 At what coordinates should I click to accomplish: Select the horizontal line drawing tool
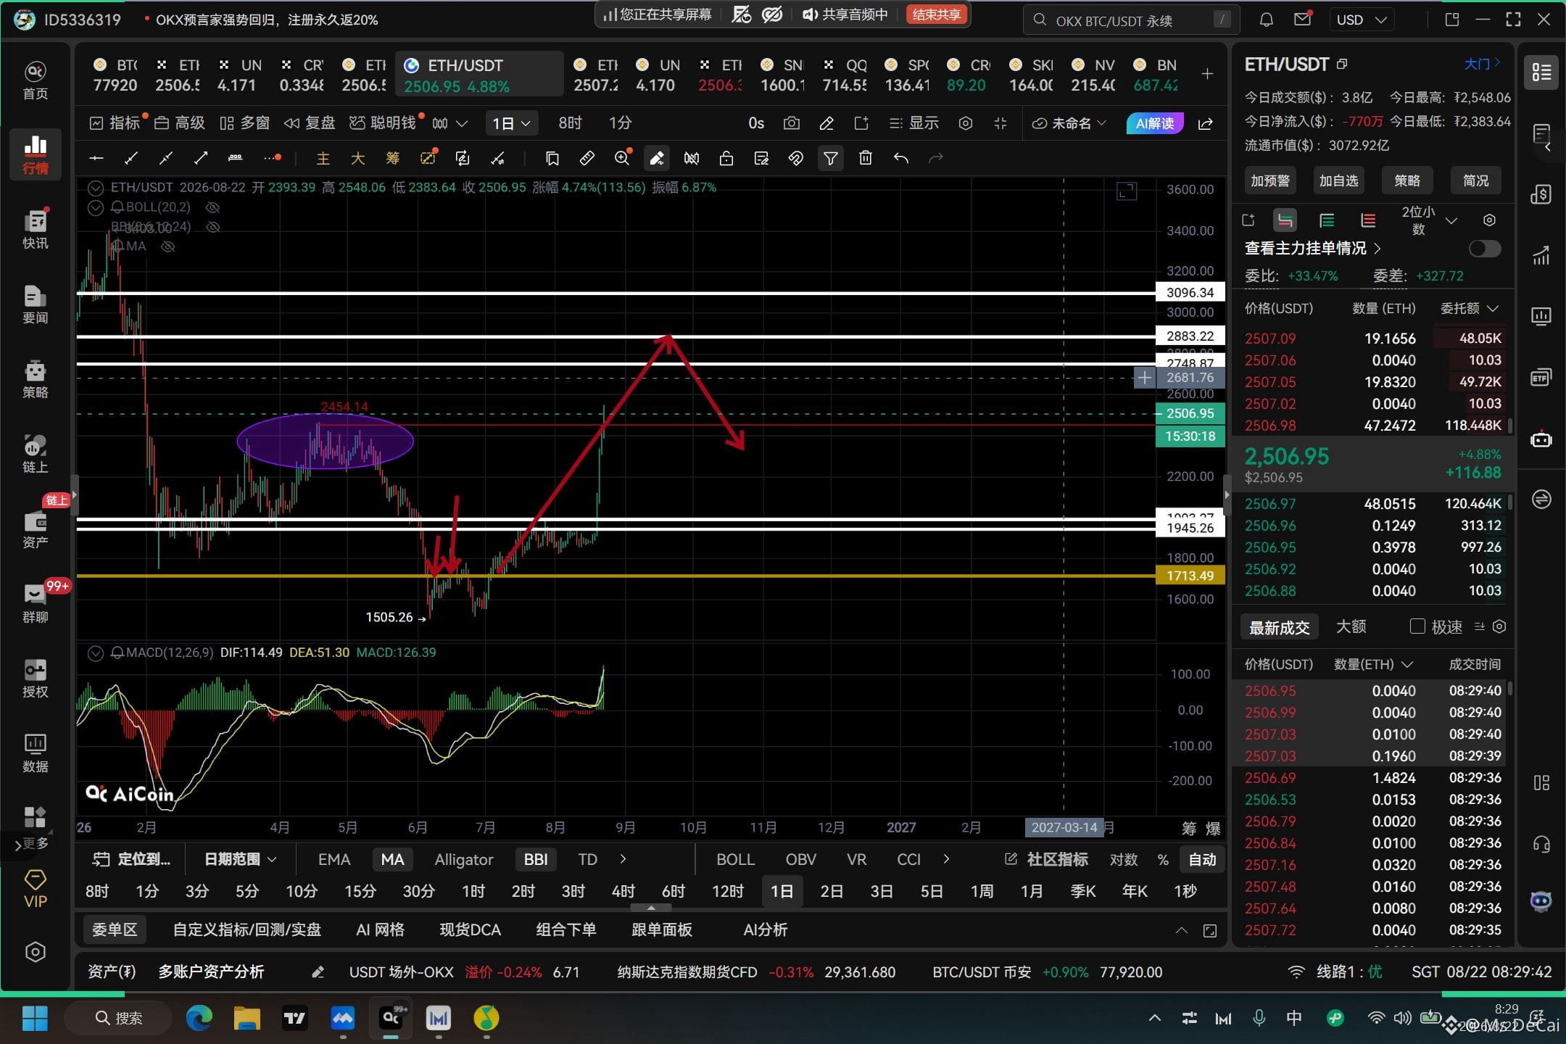(x=96, y=158)
